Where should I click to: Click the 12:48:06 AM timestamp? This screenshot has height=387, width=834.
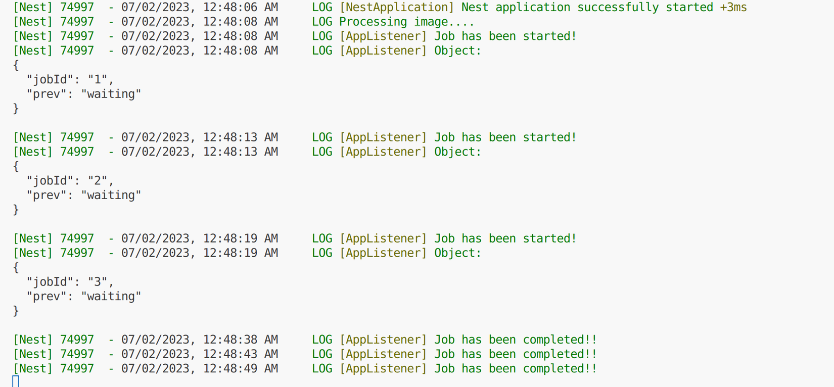pyautogui.click(x=241, y=8)
